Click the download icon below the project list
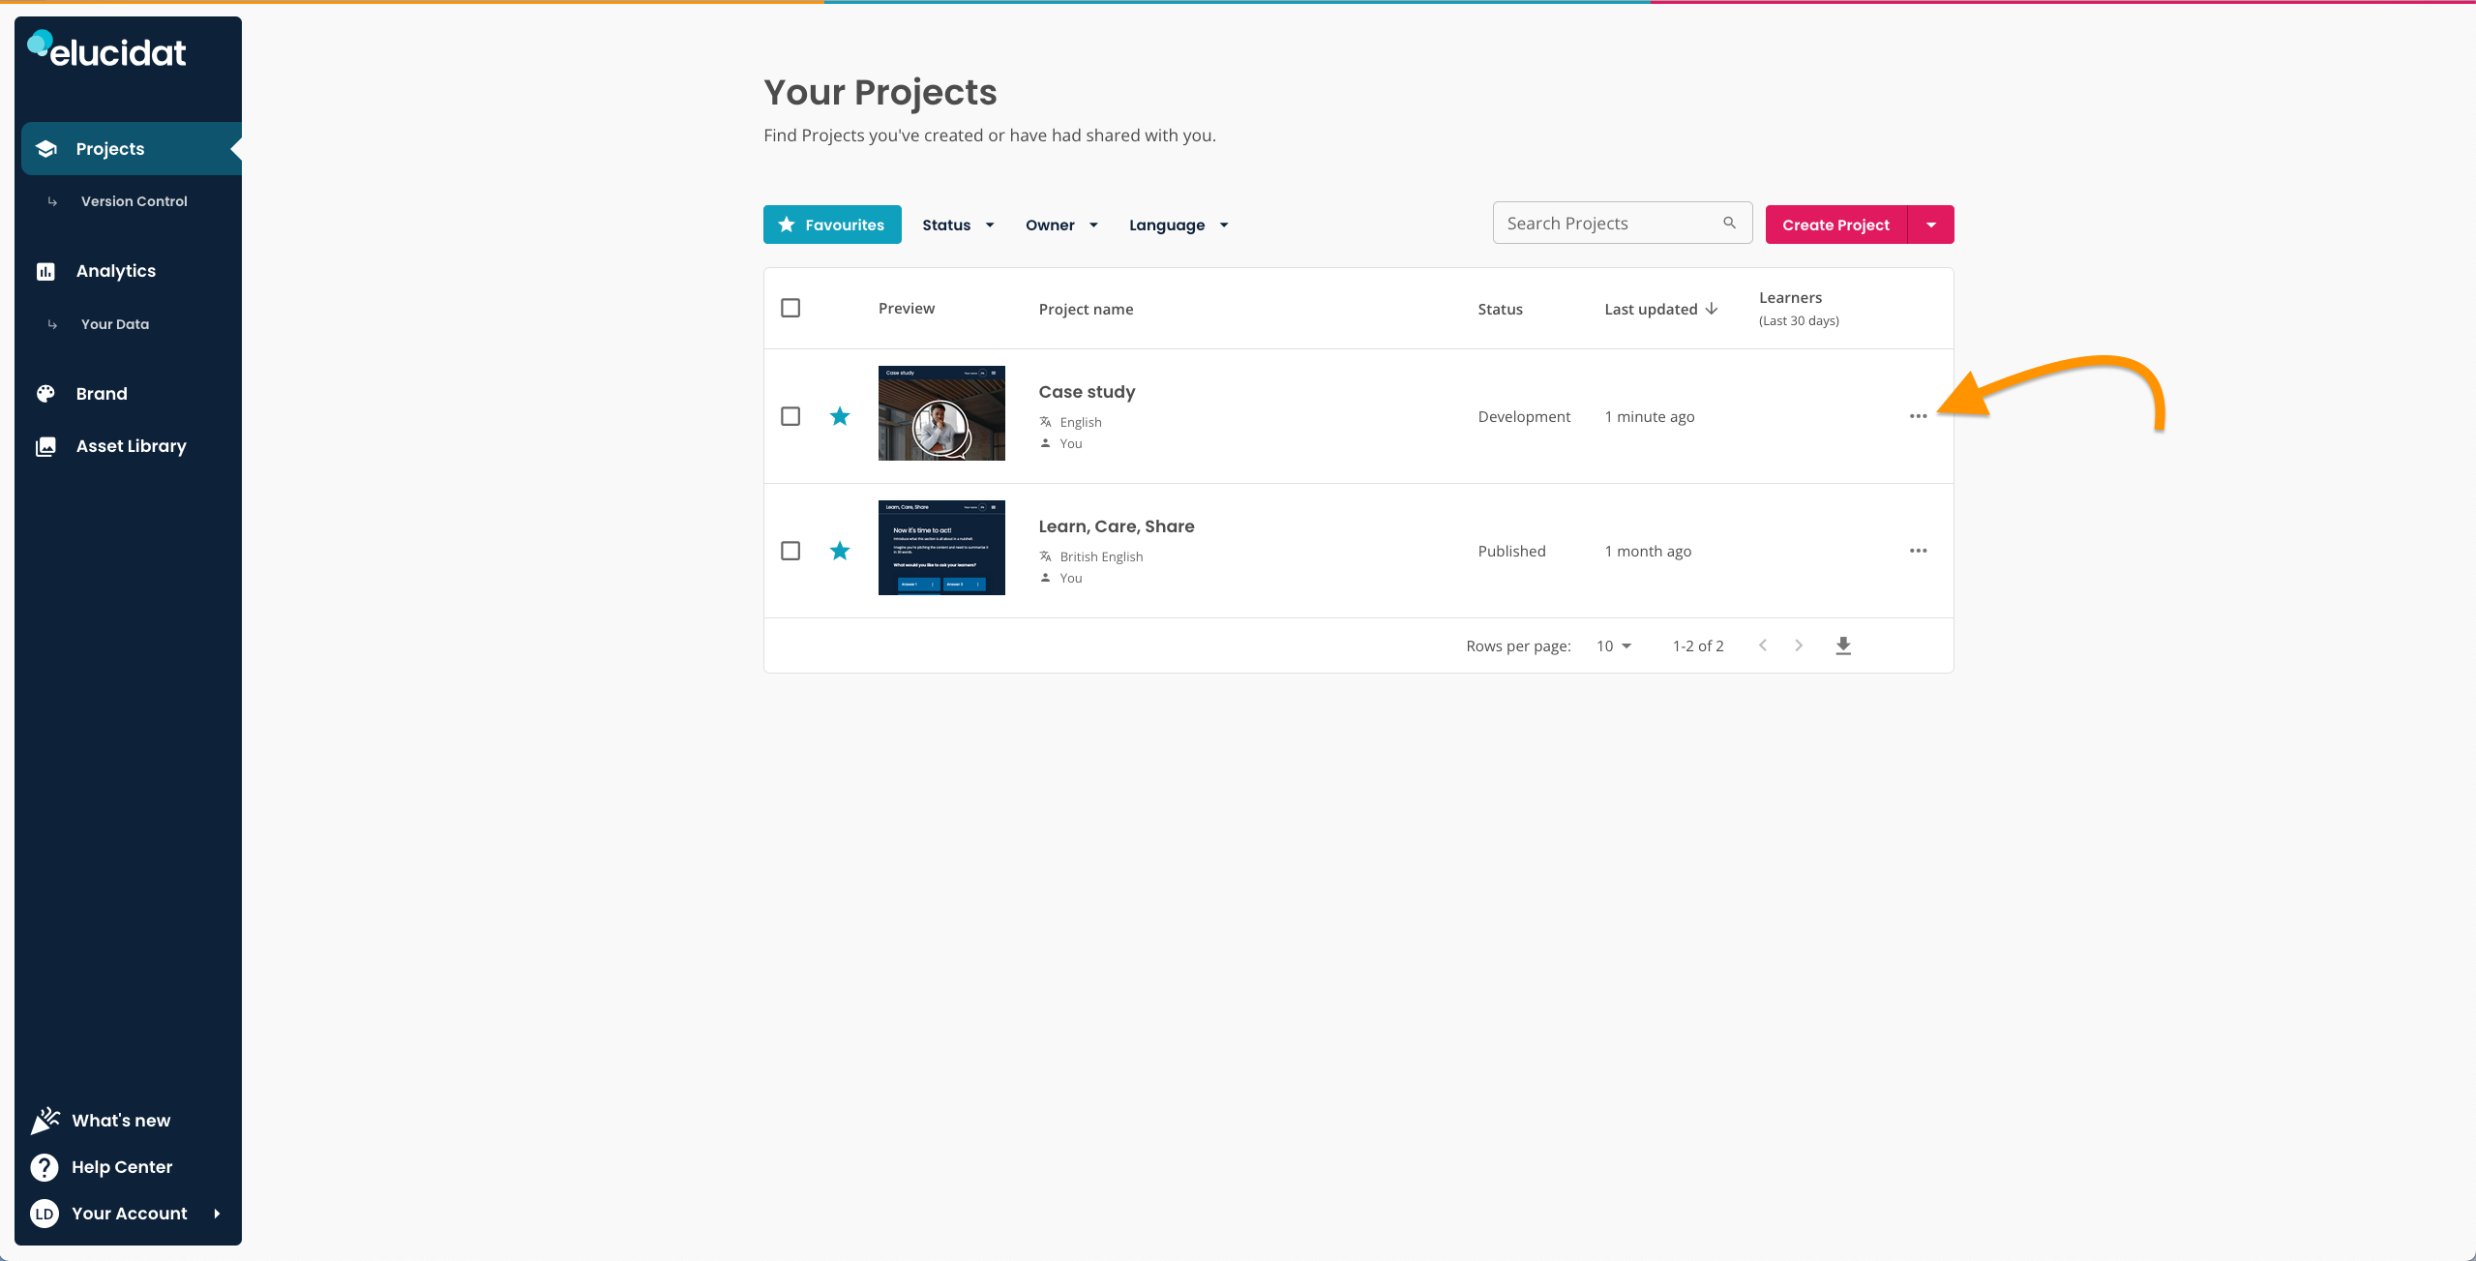Image resolution: width=2476 pixels, height=1261 pixels. [1842, 645]
